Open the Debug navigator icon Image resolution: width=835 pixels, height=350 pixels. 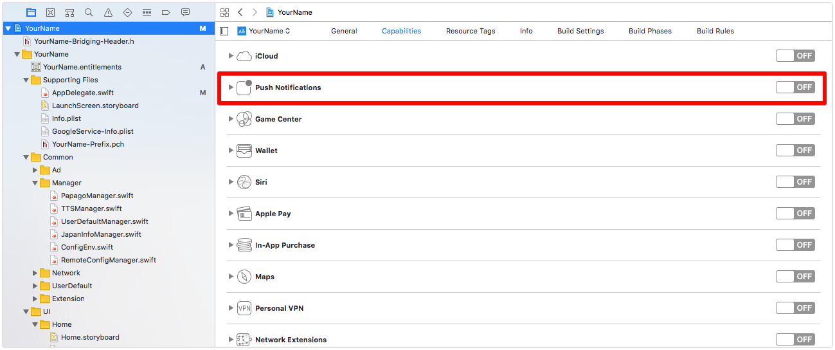[x=147, y=12]
